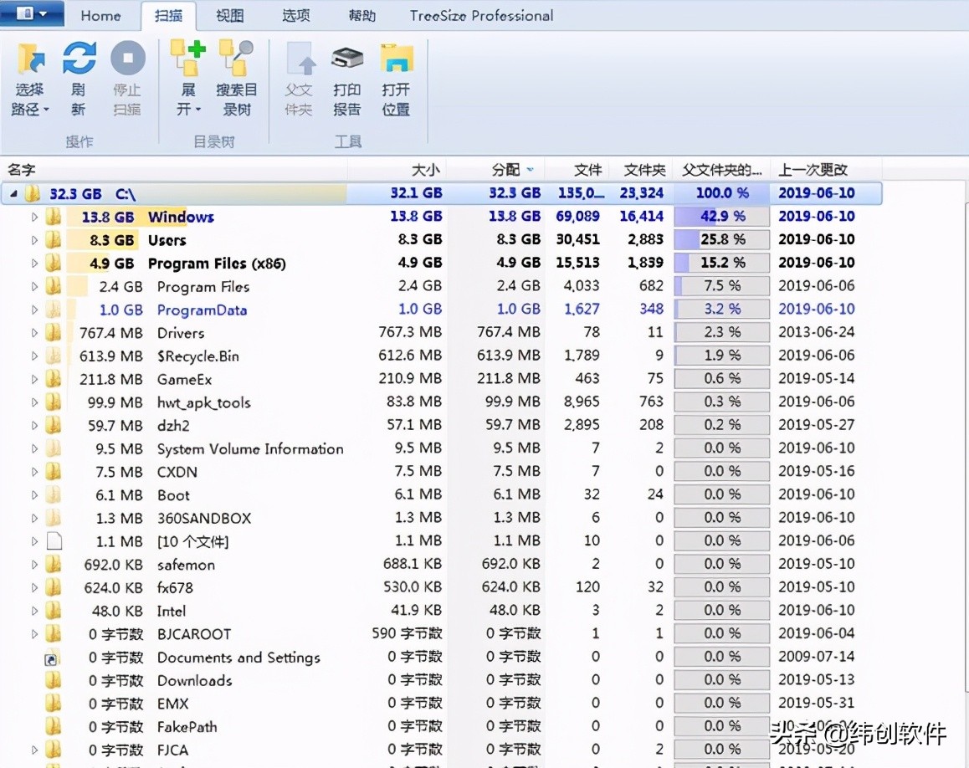Click the 展开 expand tree icon
969x768 pixels.
(187, 60)
